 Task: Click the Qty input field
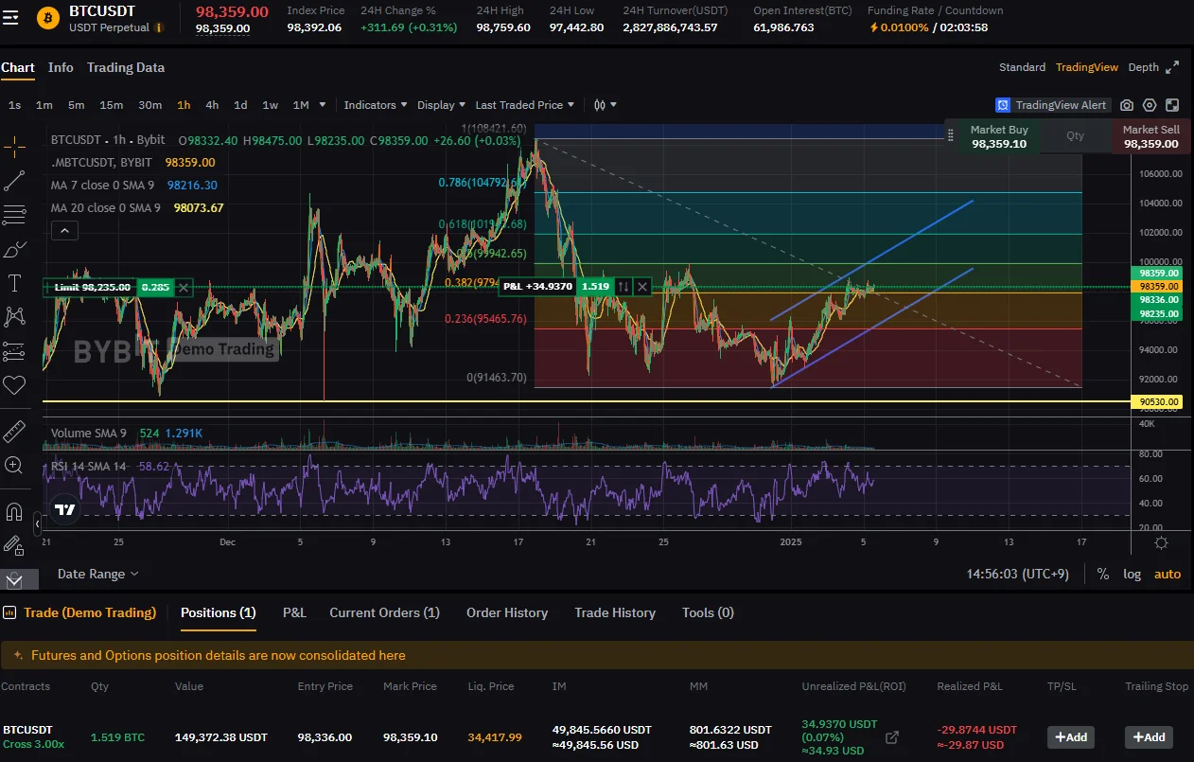point(1075,136)
